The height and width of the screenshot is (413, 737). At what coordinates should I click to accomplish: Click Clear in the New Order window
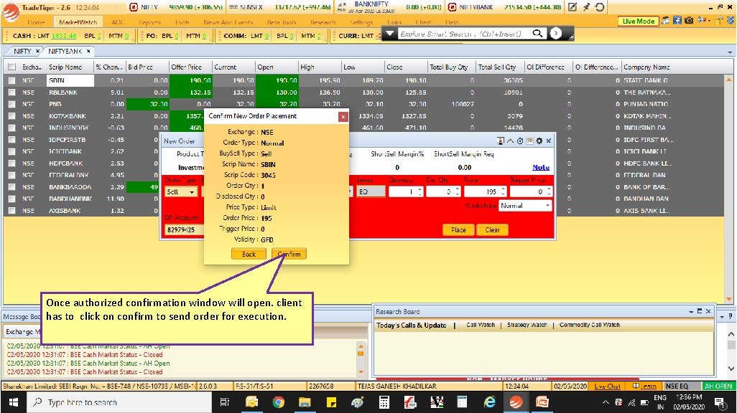(492, 230)
